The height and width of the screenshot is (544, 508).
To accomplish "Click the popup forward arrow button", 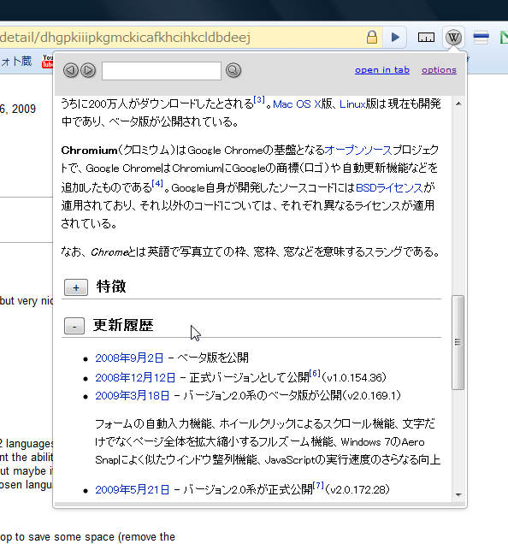I will pos(88,70).
